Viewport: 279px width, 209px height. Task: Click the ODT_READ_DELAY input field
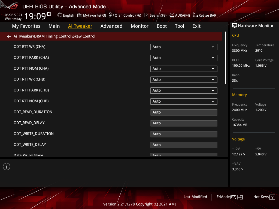click(184, 123)
